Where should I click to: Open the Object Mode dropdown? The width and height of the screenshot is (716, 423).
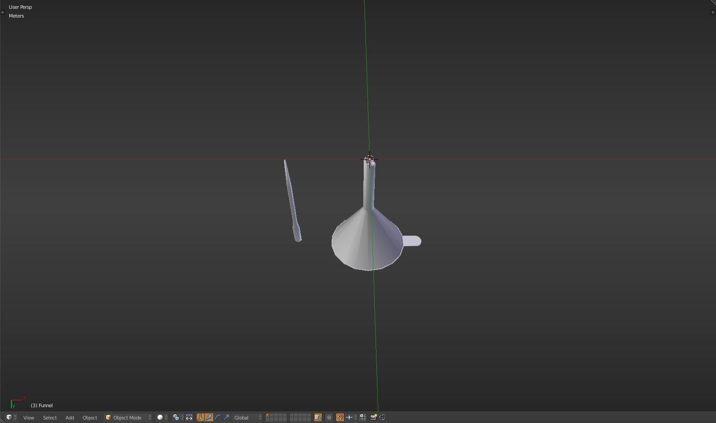click(x=128, y=417)
